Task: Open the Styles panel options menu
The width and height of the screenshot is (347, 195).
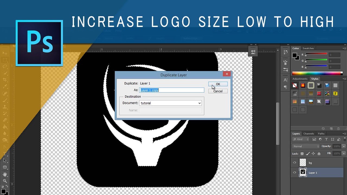Action: (344, 79)
